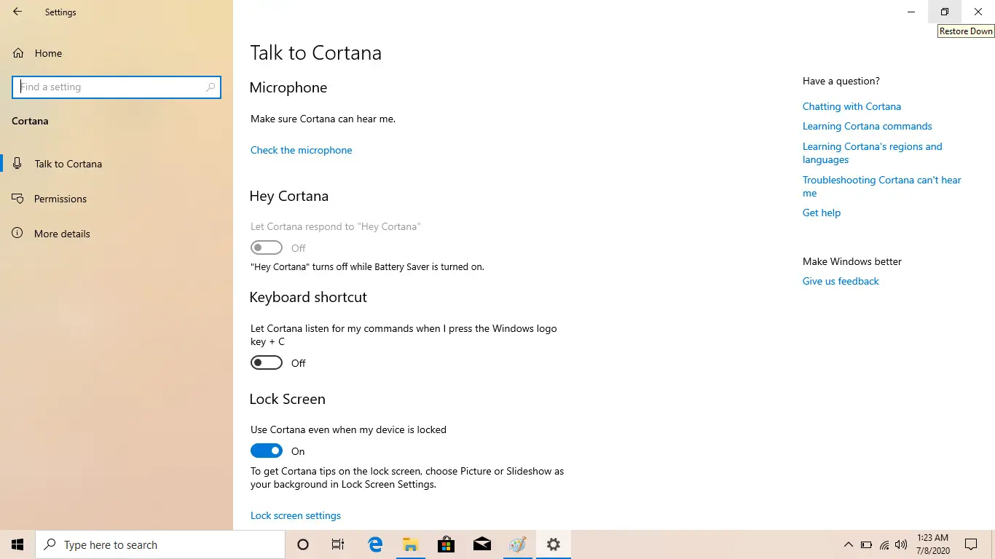Turn on the Windows logo key + C shortcut
The width and height of the screenshot is (995, 559).
266,362
